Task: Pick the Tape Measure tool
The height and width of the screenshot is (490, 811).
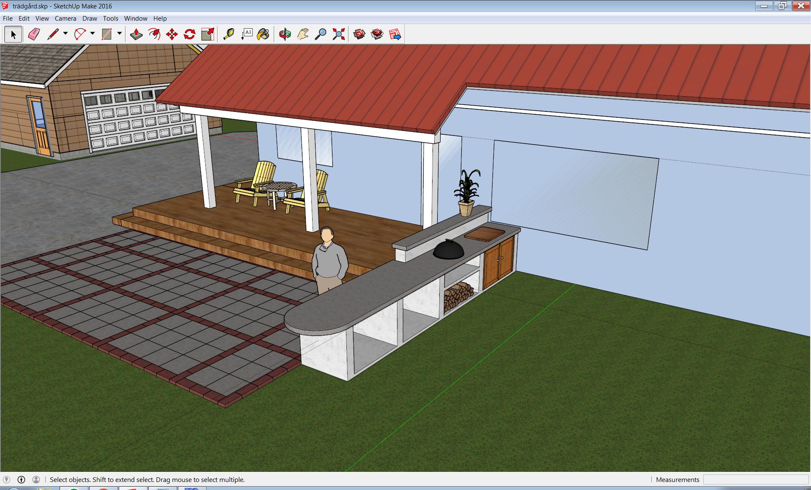Action: pos(229,34)
